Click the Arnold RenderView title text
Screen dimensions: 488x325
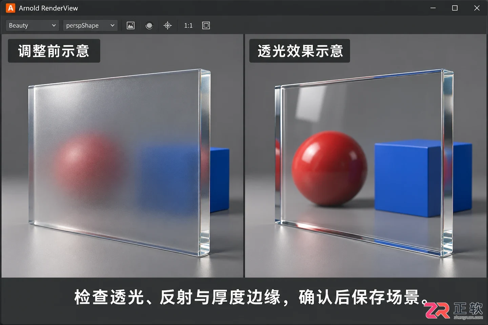click(x=48, y=8)
